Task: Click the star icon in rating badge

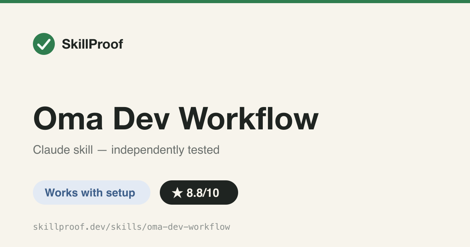Action: click(x=177, y=193)
